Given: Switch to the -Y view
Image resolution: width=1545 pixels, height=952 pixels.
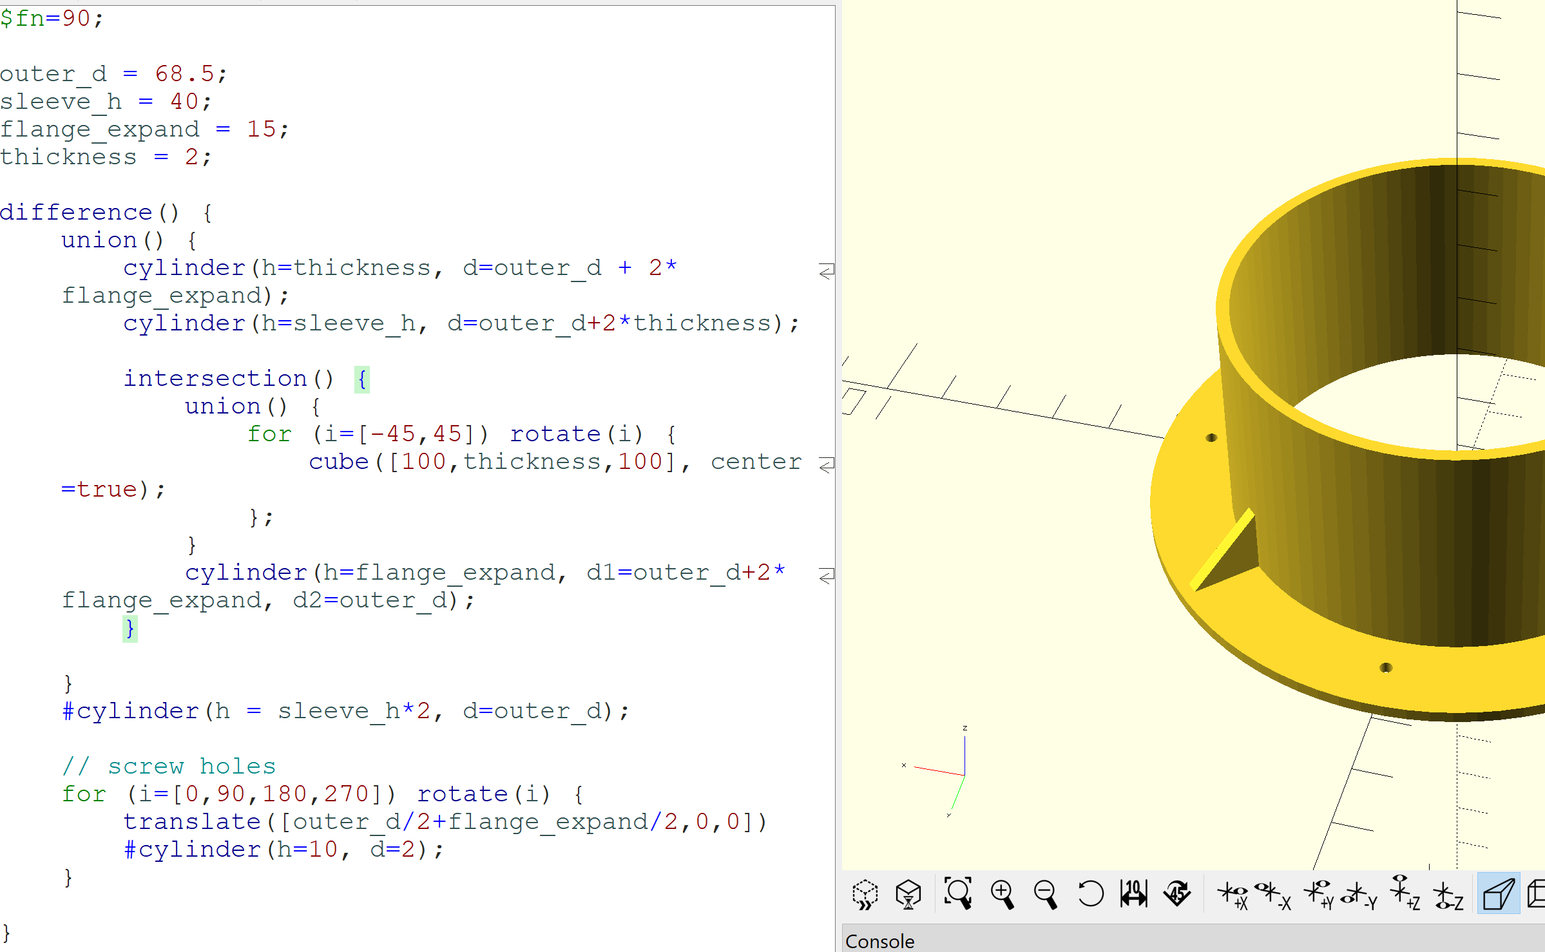Looking at the screenshot, I should 1358,895.
